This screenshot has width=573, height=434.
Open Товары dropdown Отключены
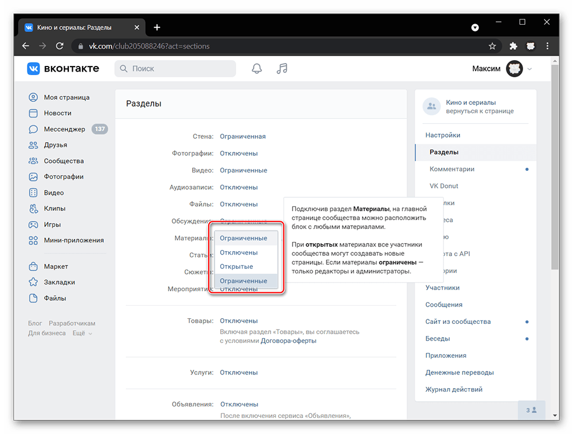click(239, 320)
